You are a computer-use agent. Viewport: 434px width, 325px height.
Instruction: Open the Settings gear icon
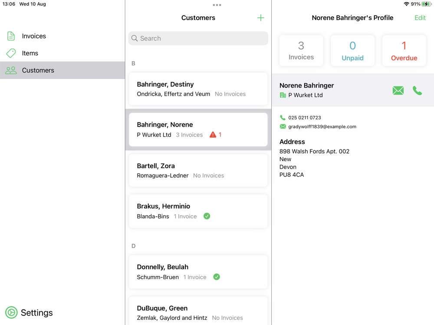coord(11,312)
